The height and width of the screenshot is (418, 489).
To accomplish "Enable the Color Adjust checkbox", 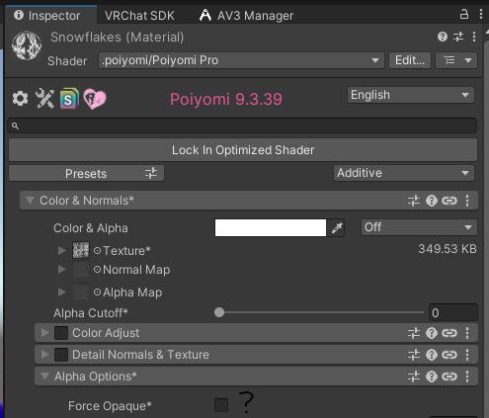I will tap(61, 333).
